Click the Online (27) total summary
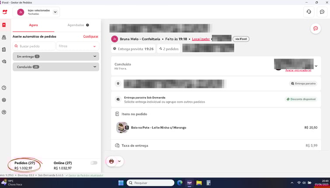The height and width of the screenshot is (188, 330). (x=63, y=165)
